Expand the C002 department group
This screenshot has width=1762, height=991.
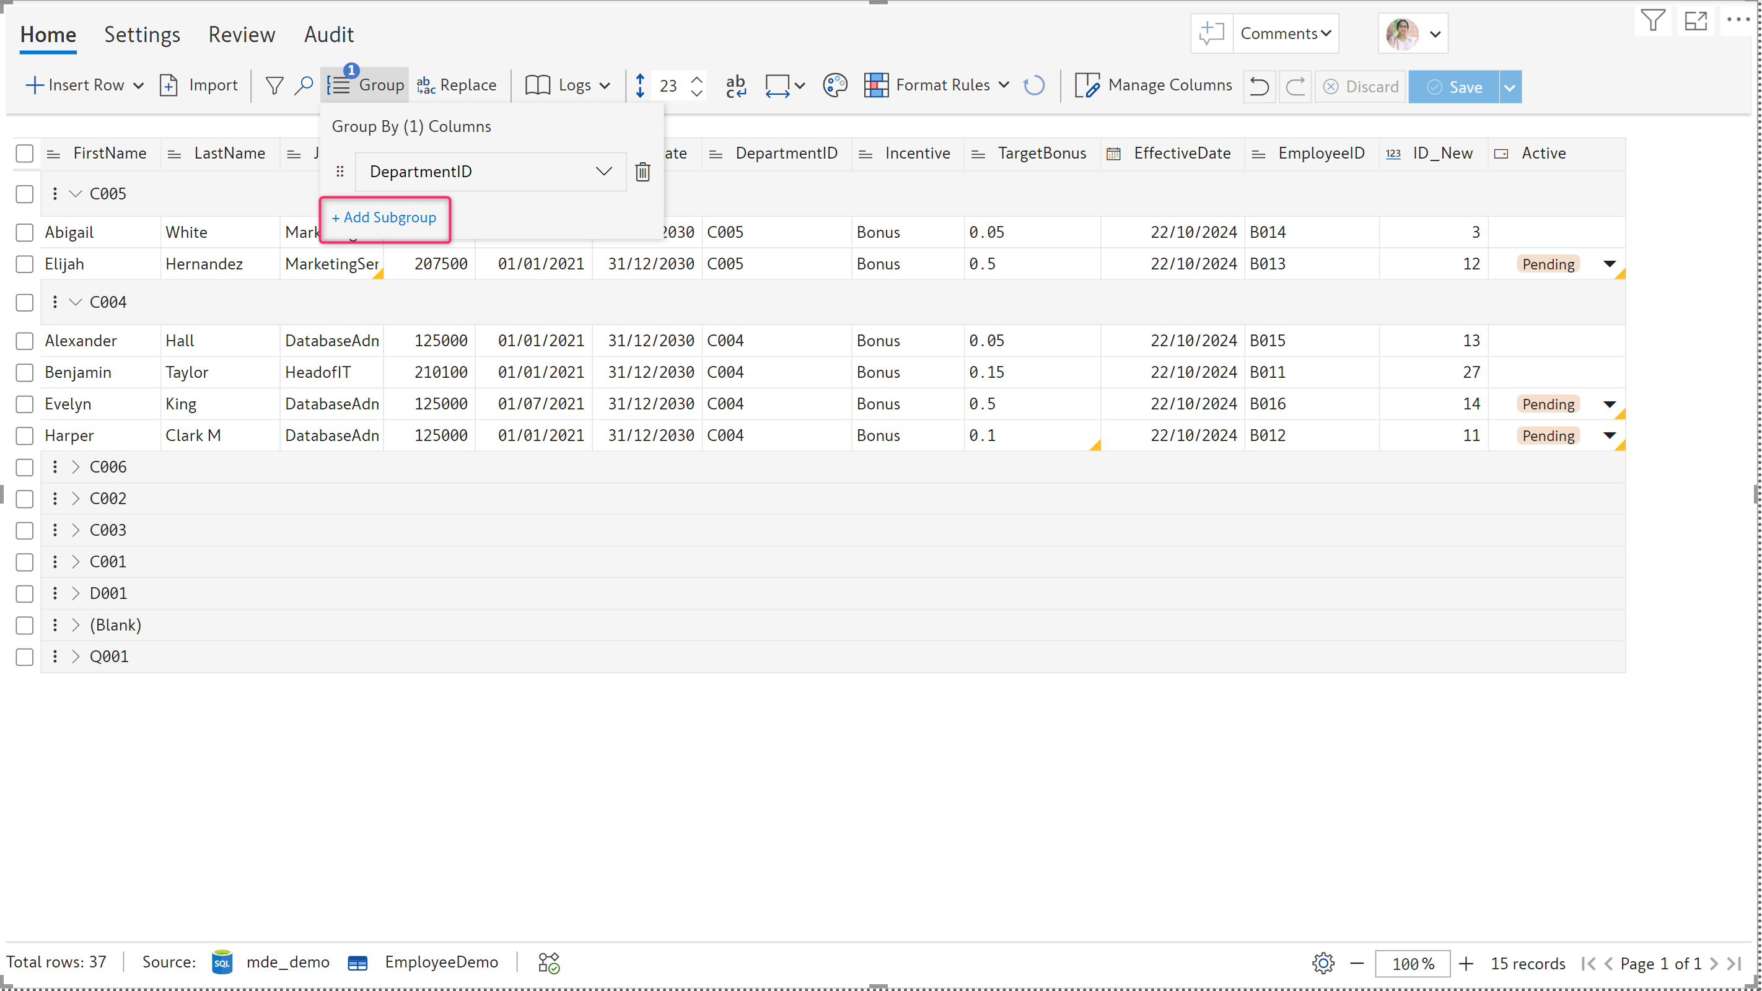click(76, 499)
